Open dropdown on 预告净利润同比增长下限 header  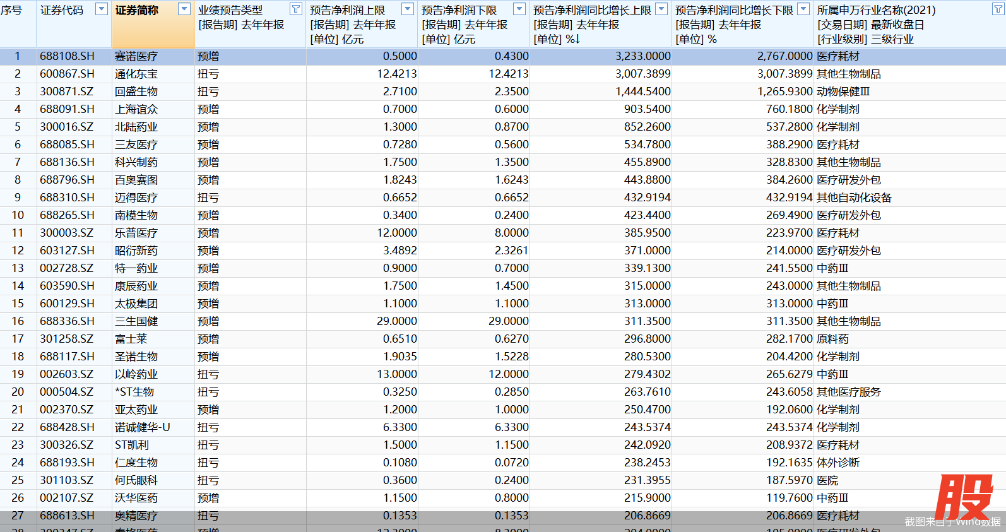pyautogui.click(x=803, y=9)
